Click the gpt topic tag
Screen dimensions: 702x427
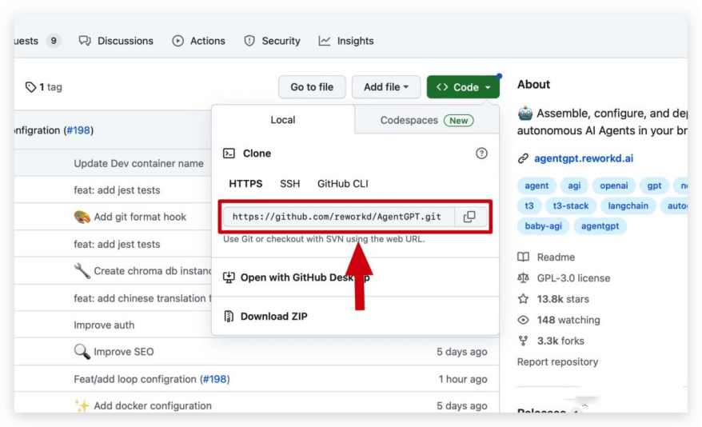tap(654, 186)
